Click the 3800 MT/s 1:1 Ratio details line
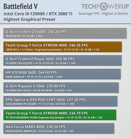Screen dimensions: 131x138 pos(53,50)
